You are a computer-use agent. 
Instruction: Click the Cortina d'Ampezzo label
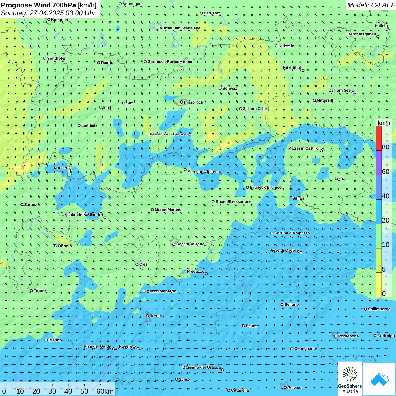point(292,233)
